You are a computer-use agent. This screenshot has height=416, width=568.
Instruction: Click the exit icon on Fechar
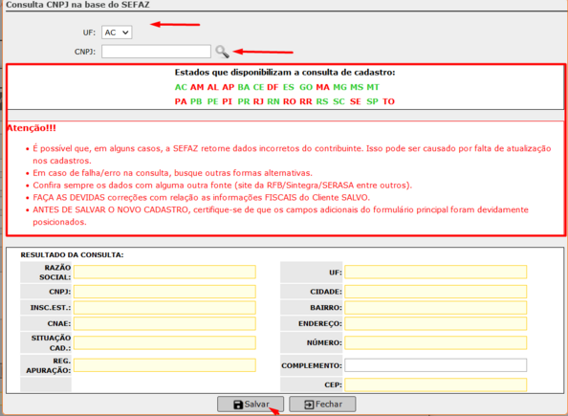tap(309, 405)
